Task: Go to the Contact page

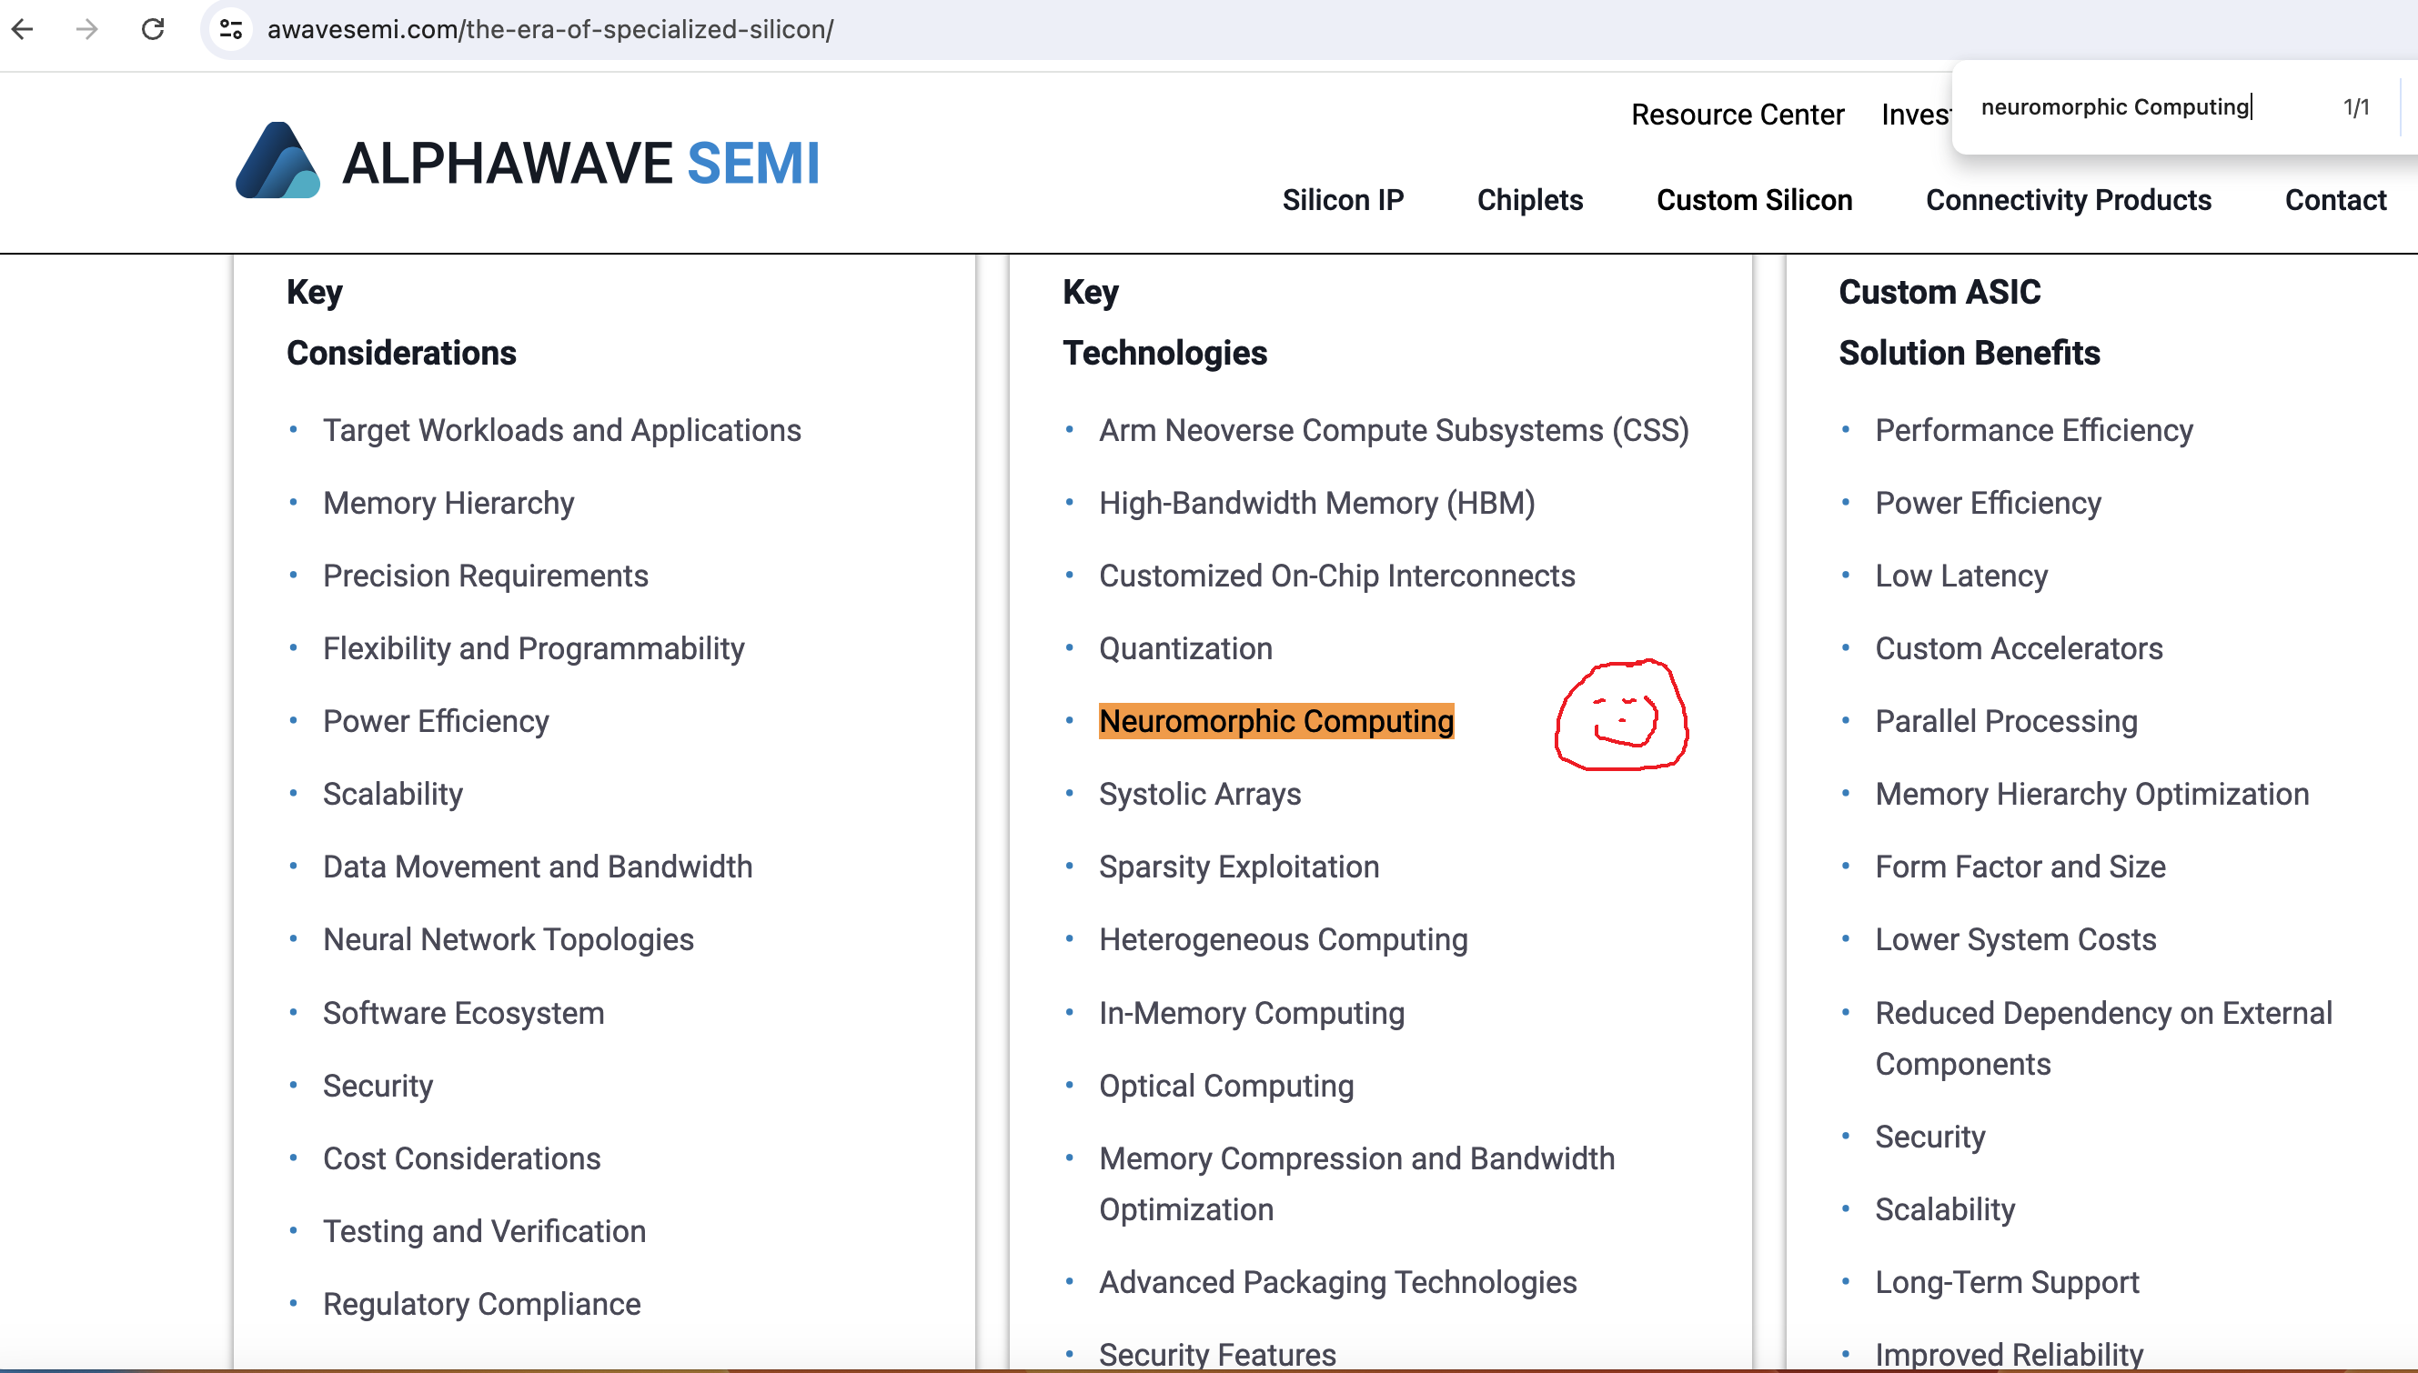Action: (x=2335, y=200)
